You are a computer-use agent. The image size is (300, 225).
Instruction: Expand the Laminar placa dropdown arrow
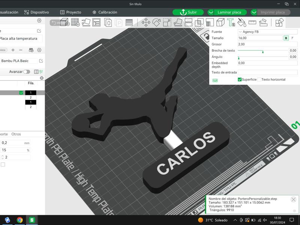point(211,12)
